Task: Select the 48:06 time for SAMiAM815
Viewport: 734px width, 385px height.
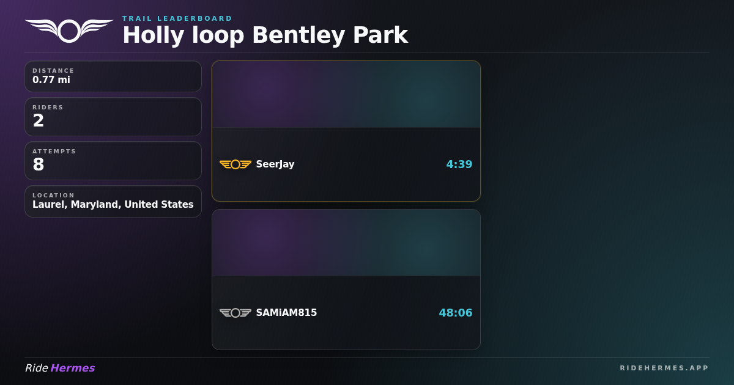Action: pos(456,313)
